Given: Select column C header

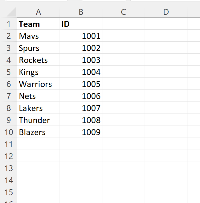Looking at the screenshot, I should coord(123,12).
